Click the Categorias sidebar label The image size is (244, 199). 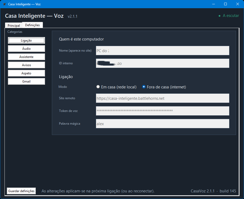point(15,32)
